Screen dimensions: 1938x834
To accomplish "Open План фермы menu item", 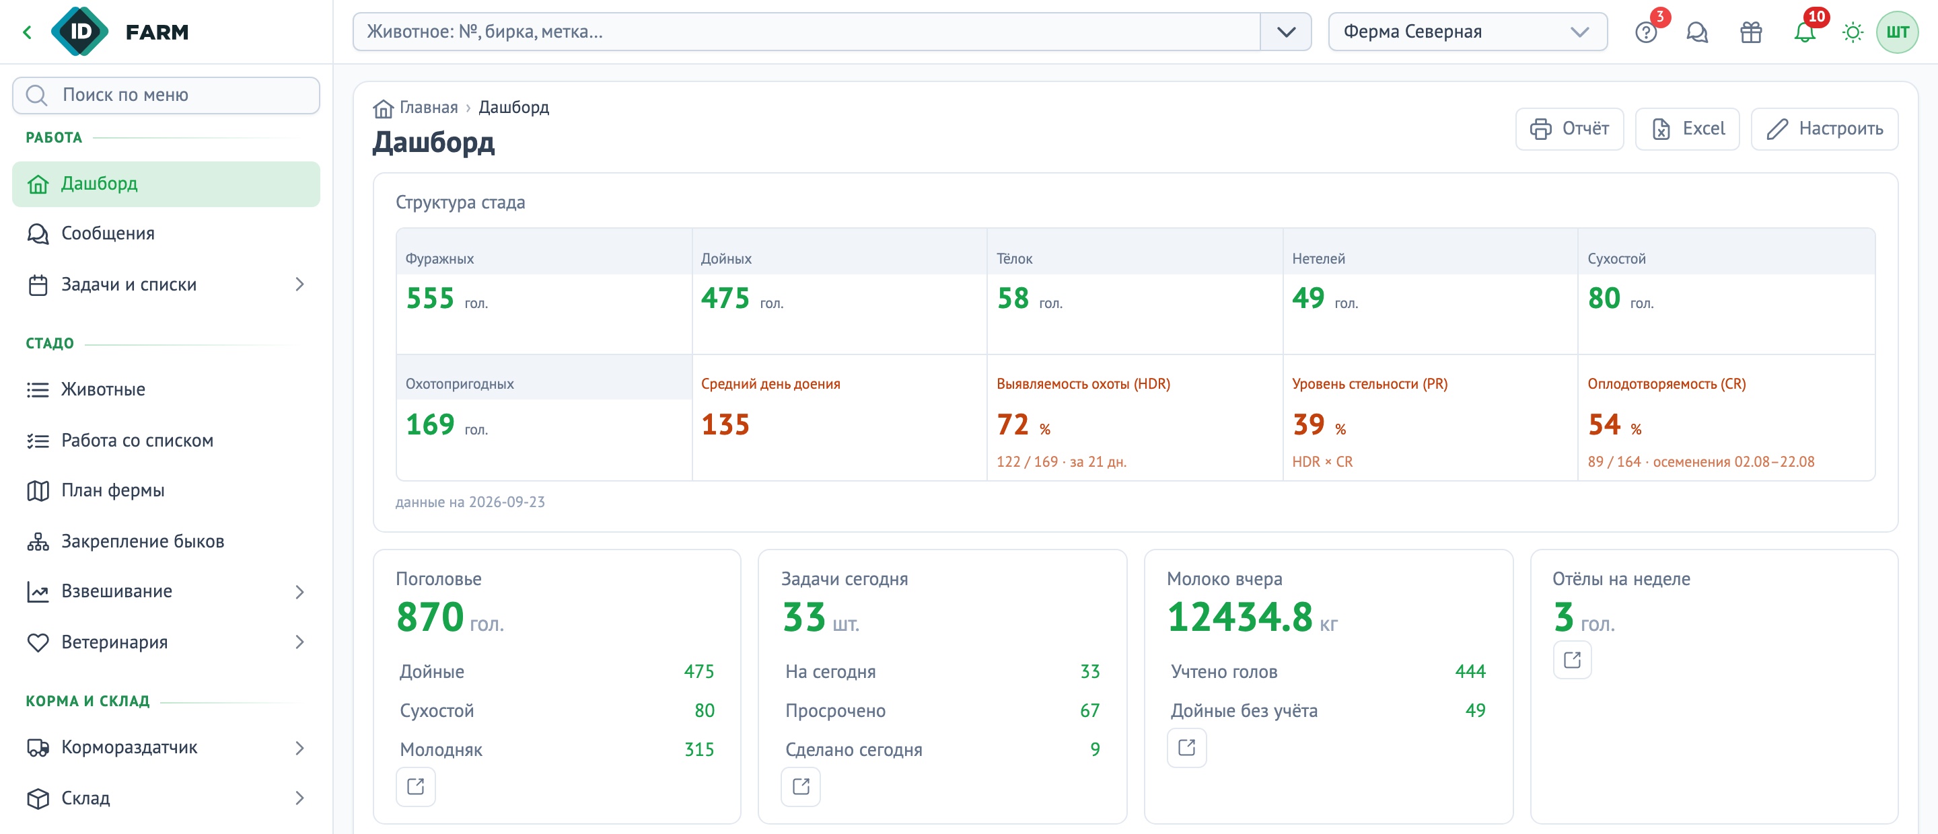I will tap(166, 490).
